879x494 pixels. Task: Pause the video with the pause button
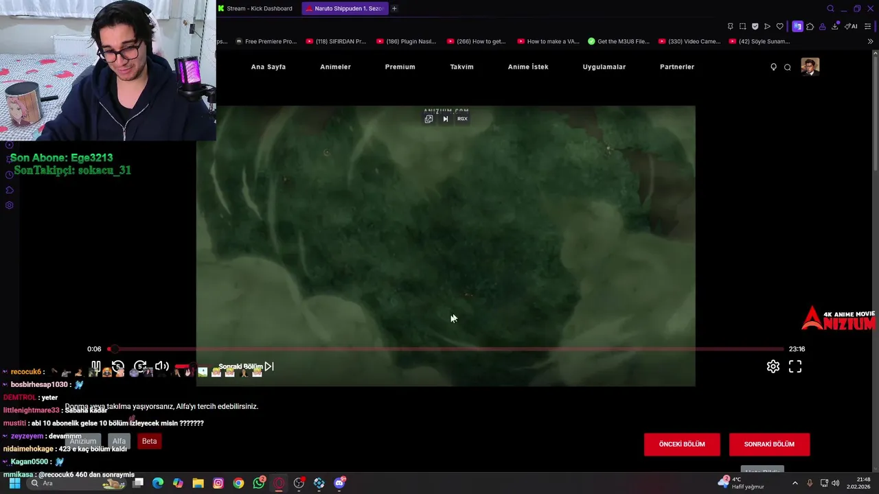96,366
